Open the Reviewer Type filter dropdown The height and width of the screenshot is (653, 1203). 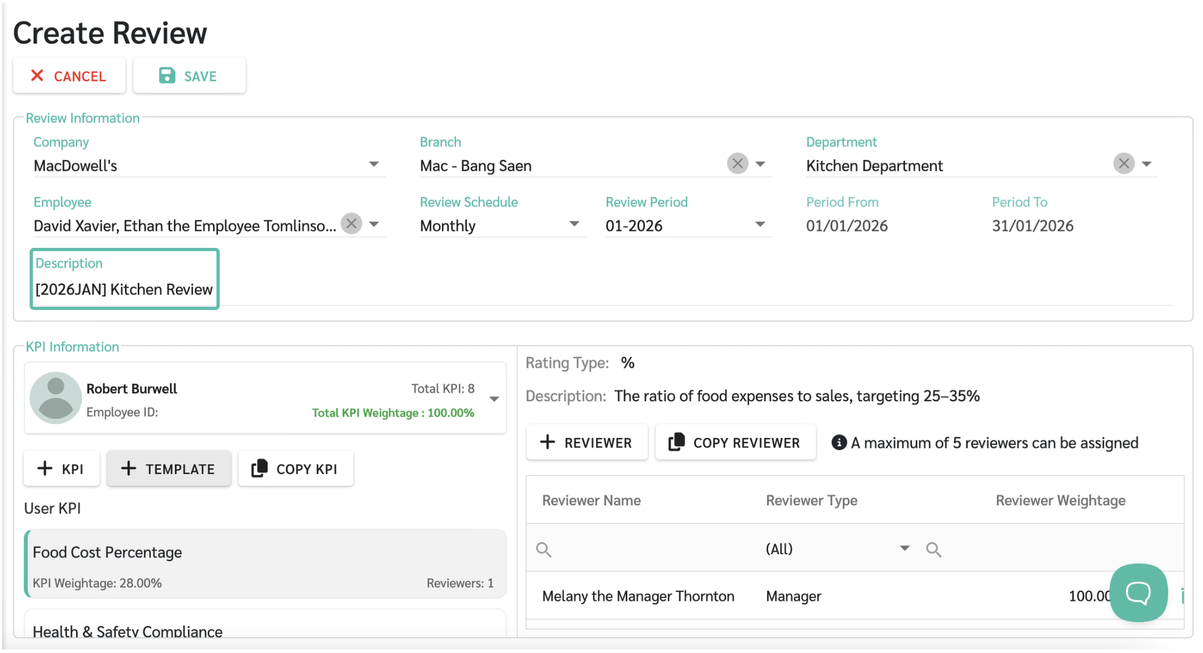pos(904,548)
